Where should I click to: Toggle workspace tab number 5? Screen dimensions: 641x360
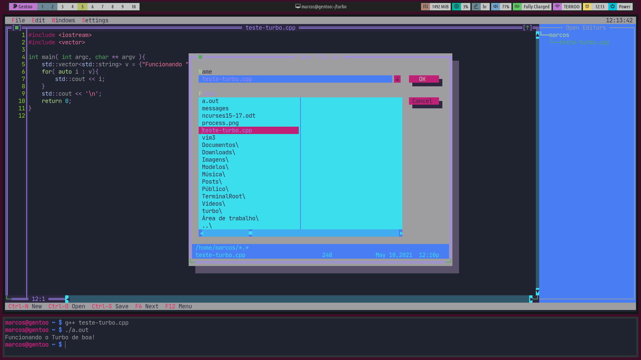[x=82, y=6]
